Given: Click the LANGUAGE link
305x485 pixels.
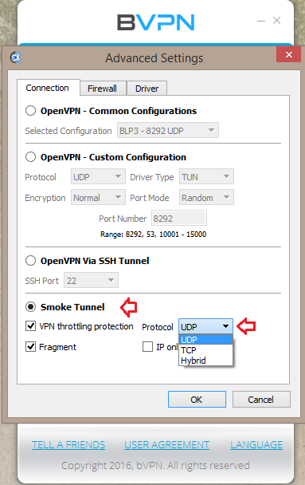Looking at the screenshot, I should click(256, 445).
